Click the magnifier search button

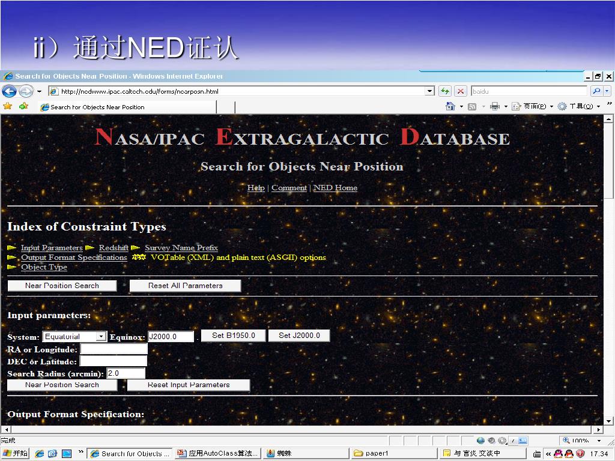[596, 91]
